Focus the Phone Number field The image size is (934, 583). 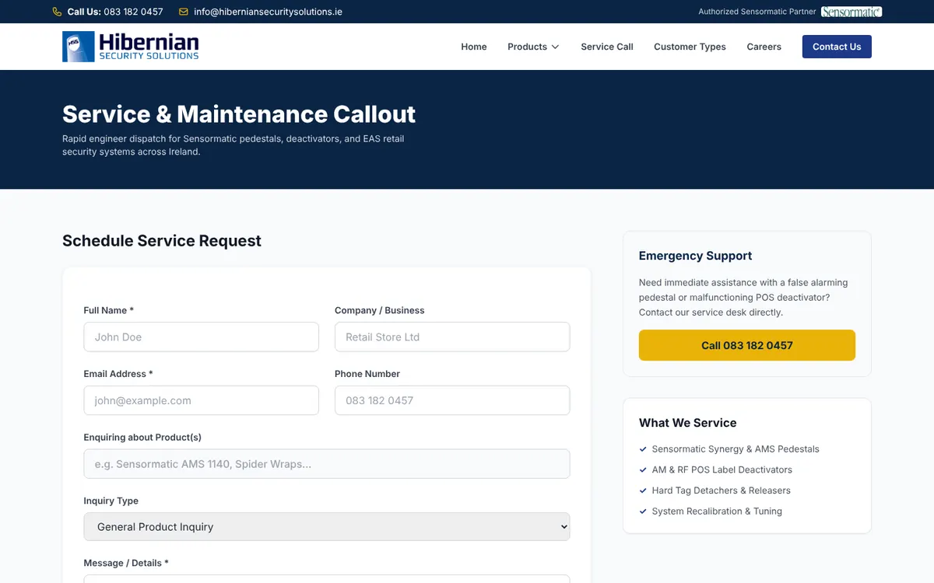coord(452,400)
